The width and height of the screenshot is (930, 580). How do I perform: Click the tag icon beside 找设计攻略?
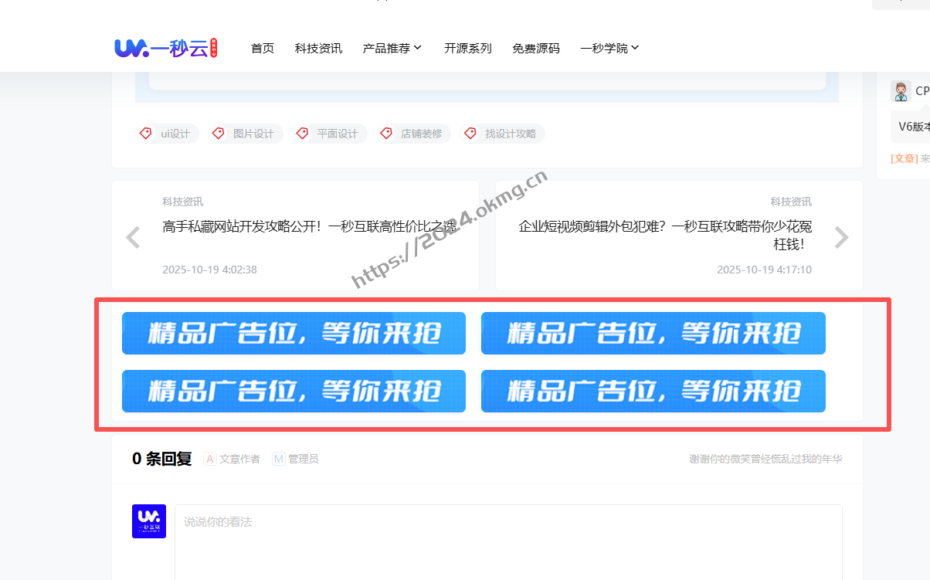pyautogui.click(x=470, y=133)
